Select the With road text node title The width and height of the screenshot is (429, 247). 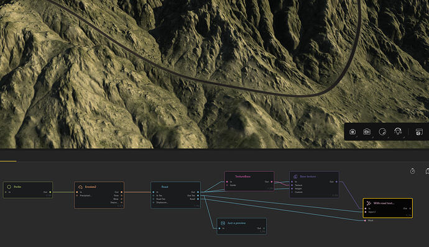point(384,204)
